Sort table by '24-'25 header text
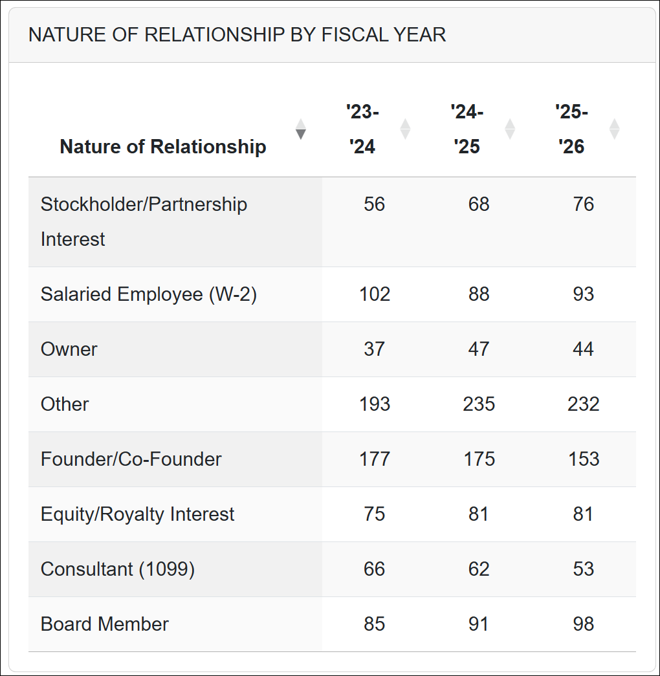660x676 pixels. coord(467,129)
